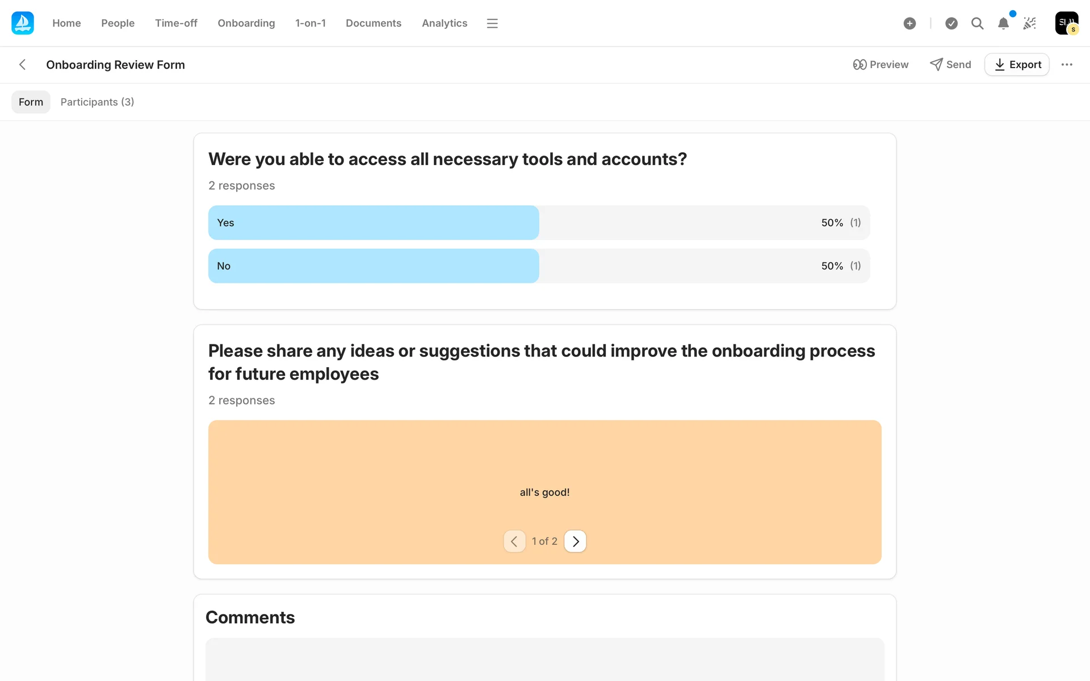
Task: Open search with the magnifier icon
Action: tap(977, 23)
